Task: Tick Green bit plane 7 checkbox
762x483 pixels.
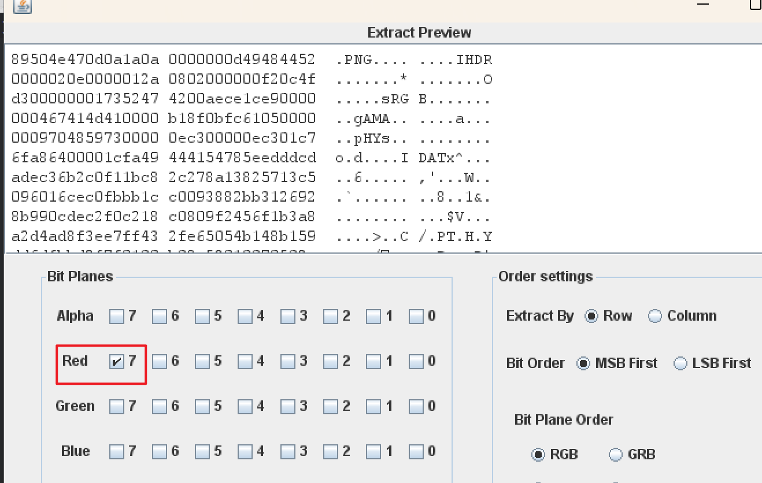Action: tap(117, 407)
